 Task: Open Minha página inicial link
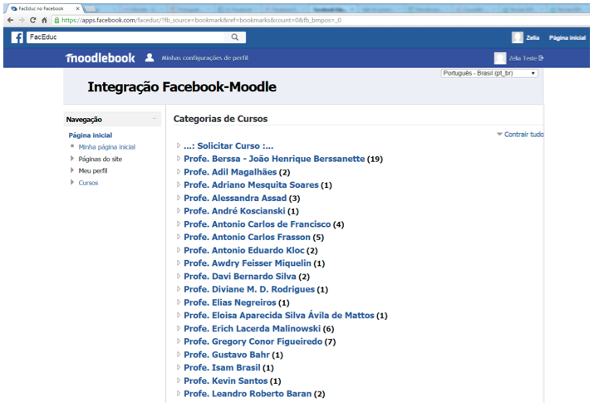[x=107, y=146]
